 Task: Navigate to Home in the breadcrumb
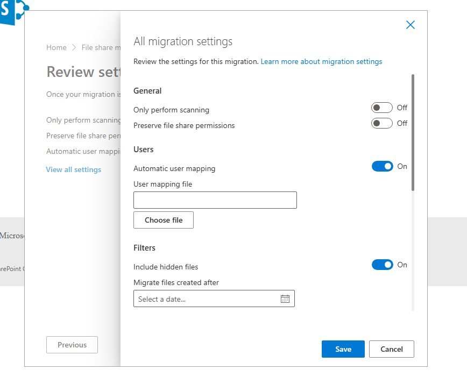(x=56, y=48)
